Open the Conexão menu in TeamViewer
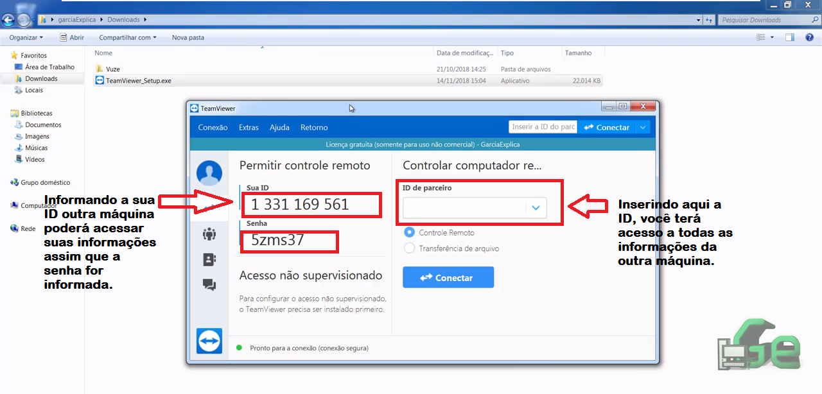 click(x=213, y=127)
